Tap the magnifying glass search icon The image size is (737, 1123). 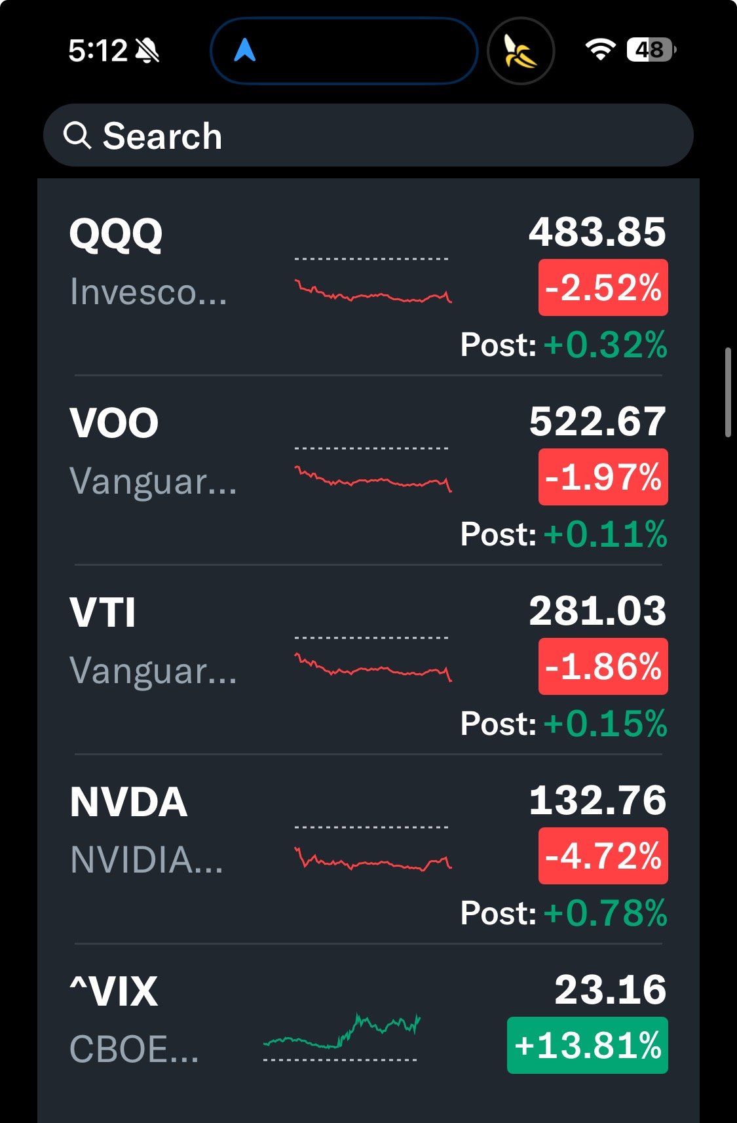[x=77, y=136]
